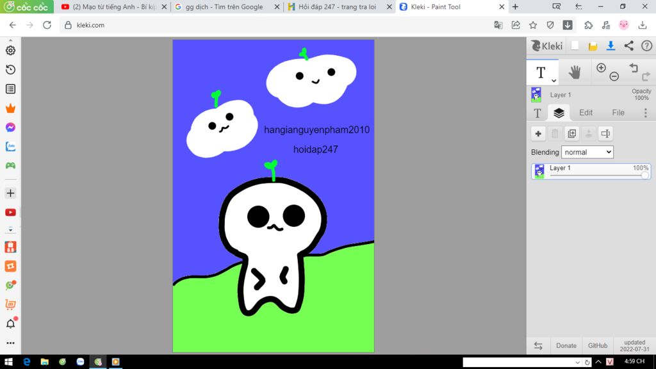Create a new blank image
656x369 pixels.
pyautogui.click(x=575, y=45)
